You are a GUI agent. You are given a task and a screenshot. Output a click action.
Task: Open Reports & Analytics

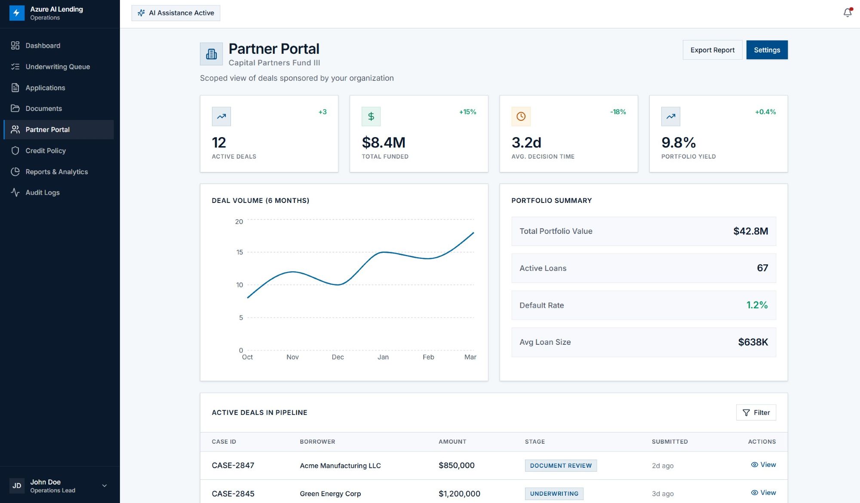coord(58,172)
